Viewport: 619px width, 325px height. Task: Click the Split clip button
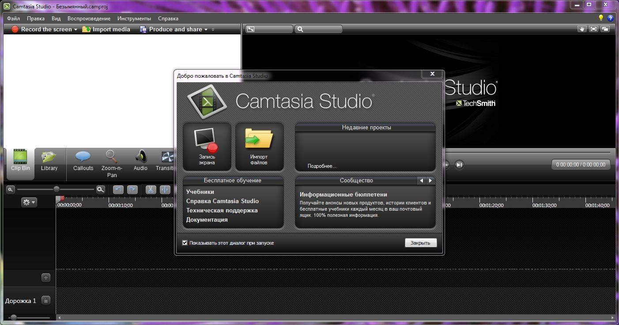[165, 189]
